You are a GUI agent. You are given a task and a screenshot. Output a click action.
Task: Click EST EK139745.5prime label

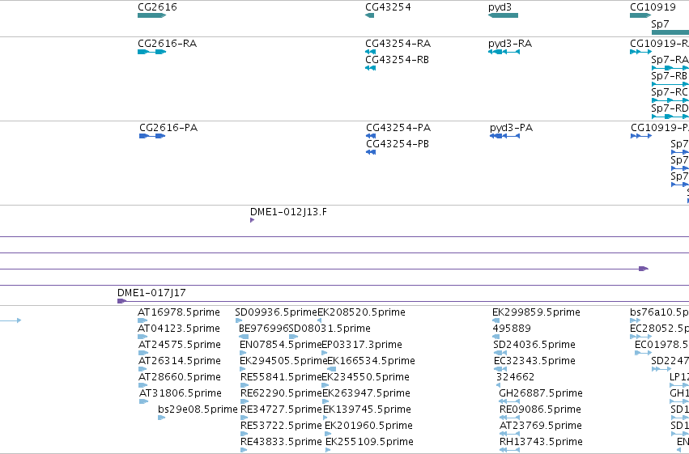pyautogui.click(x=367, y=409)
